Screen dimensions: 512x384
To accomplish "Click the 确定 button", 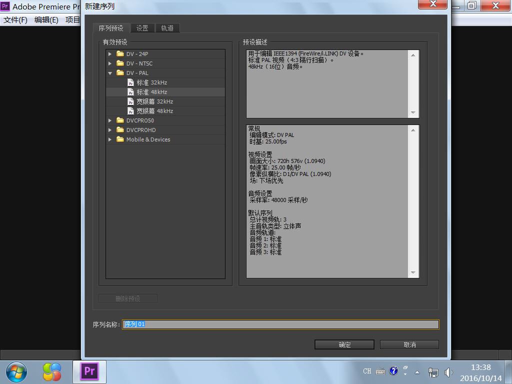I will click(x=344, y=344).
